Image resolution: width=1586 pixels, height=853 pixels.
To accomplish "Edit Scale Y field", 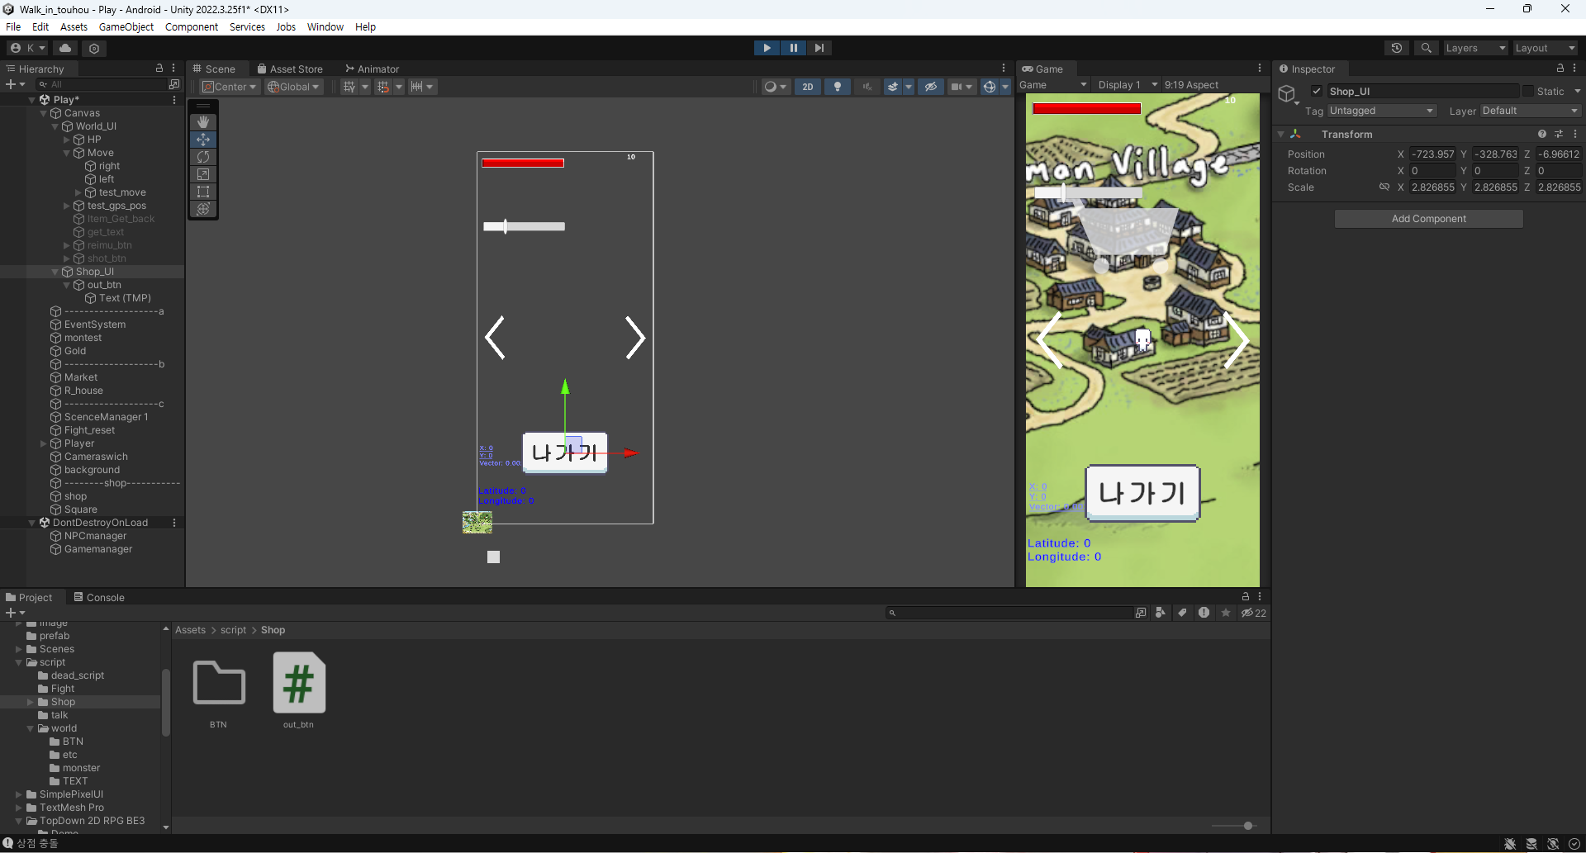I will [1496, 187].
